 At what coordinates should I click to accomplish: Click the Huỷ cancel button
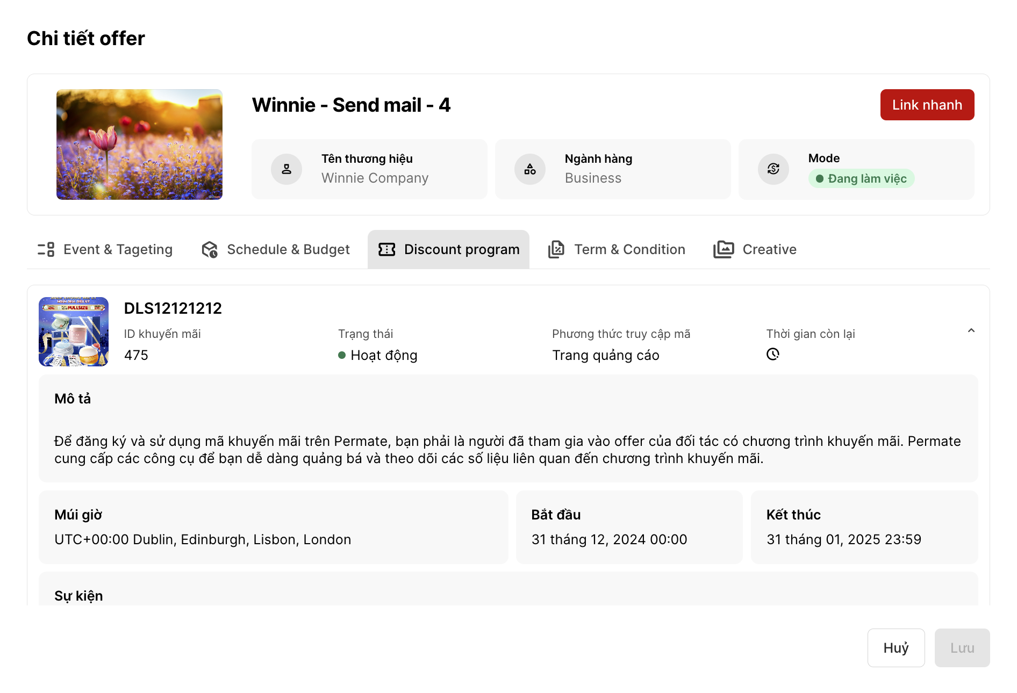[x=896, y=648]
